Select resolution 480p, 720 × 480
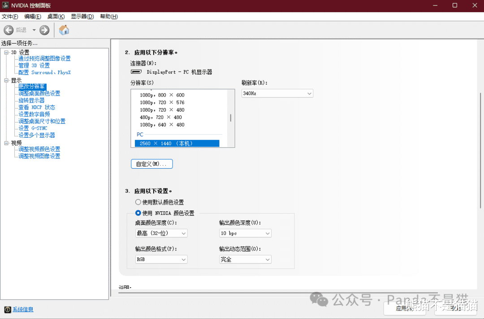 click(161, 118)
